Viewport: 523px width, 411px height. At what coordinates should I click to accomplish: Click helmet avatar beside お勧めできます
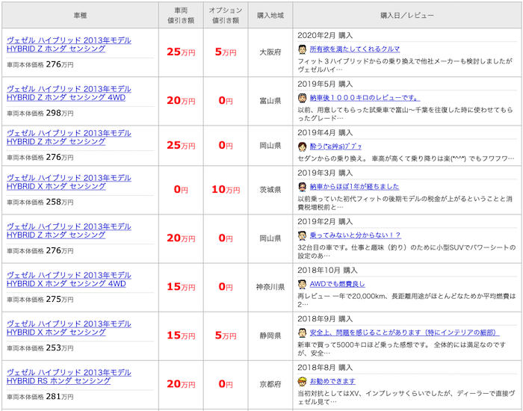tap(302, 381)
